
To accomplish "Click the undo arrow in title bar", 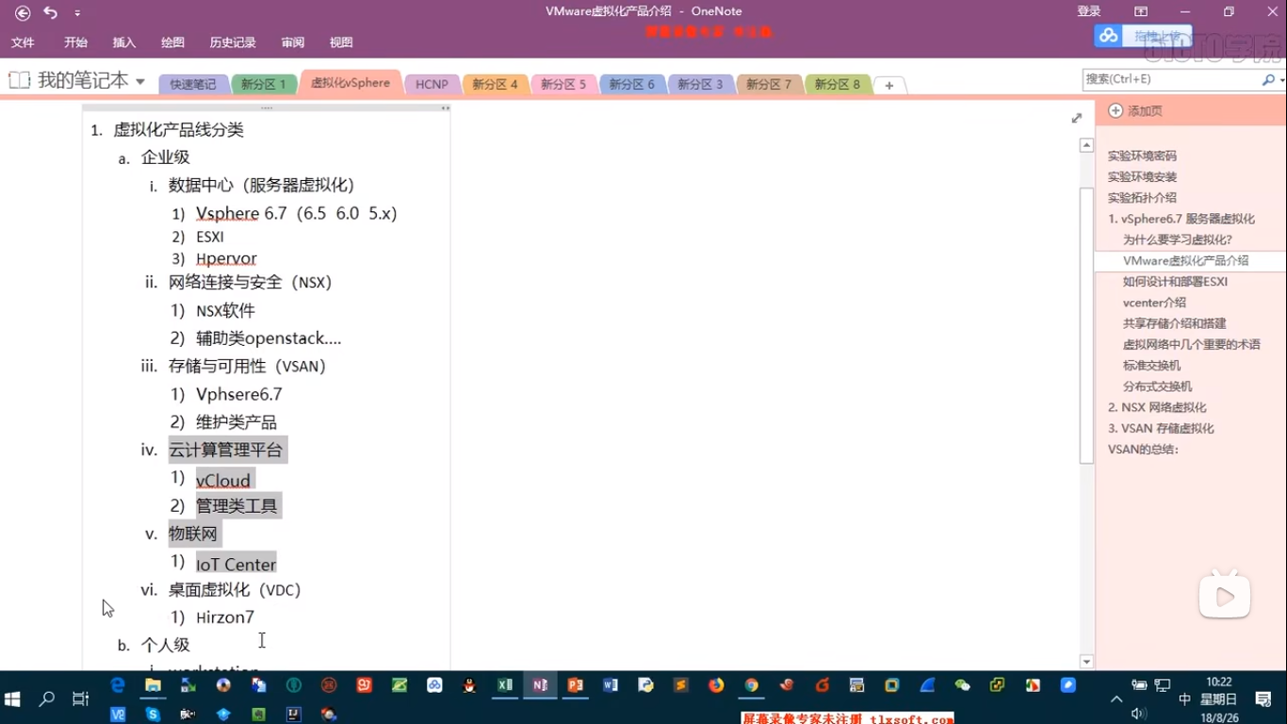I will [x=51, y=12].
